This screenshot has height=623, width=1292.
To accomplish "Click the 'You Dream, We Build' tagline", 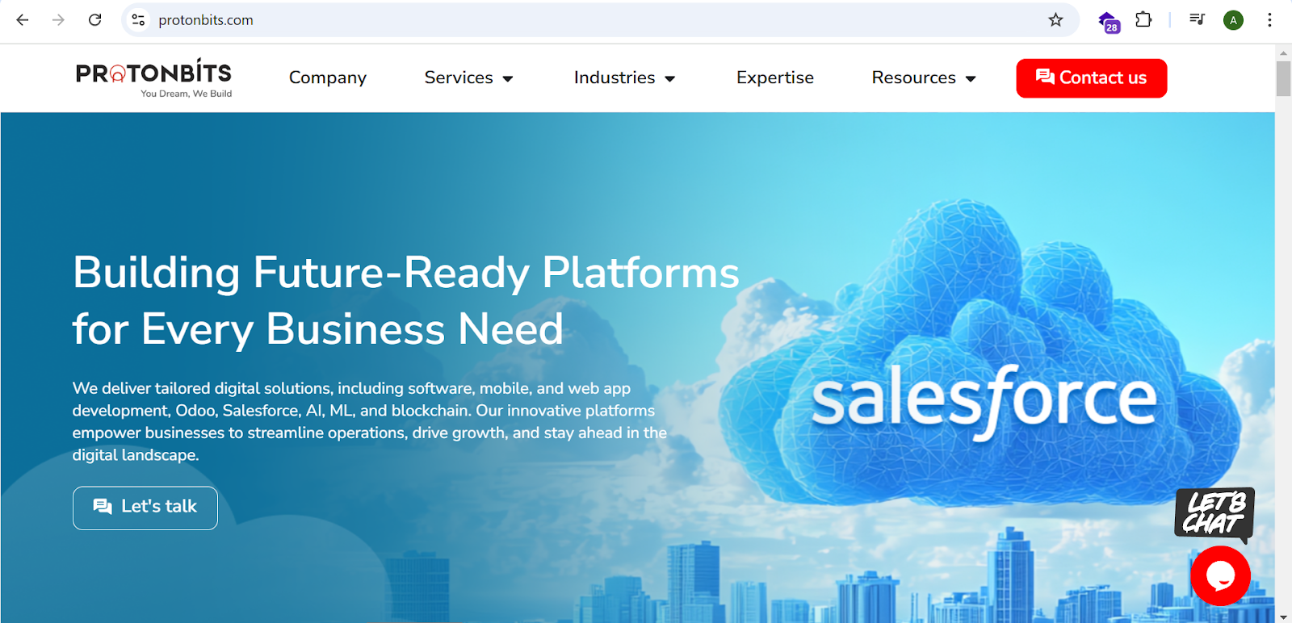I will tap(187, 94).
